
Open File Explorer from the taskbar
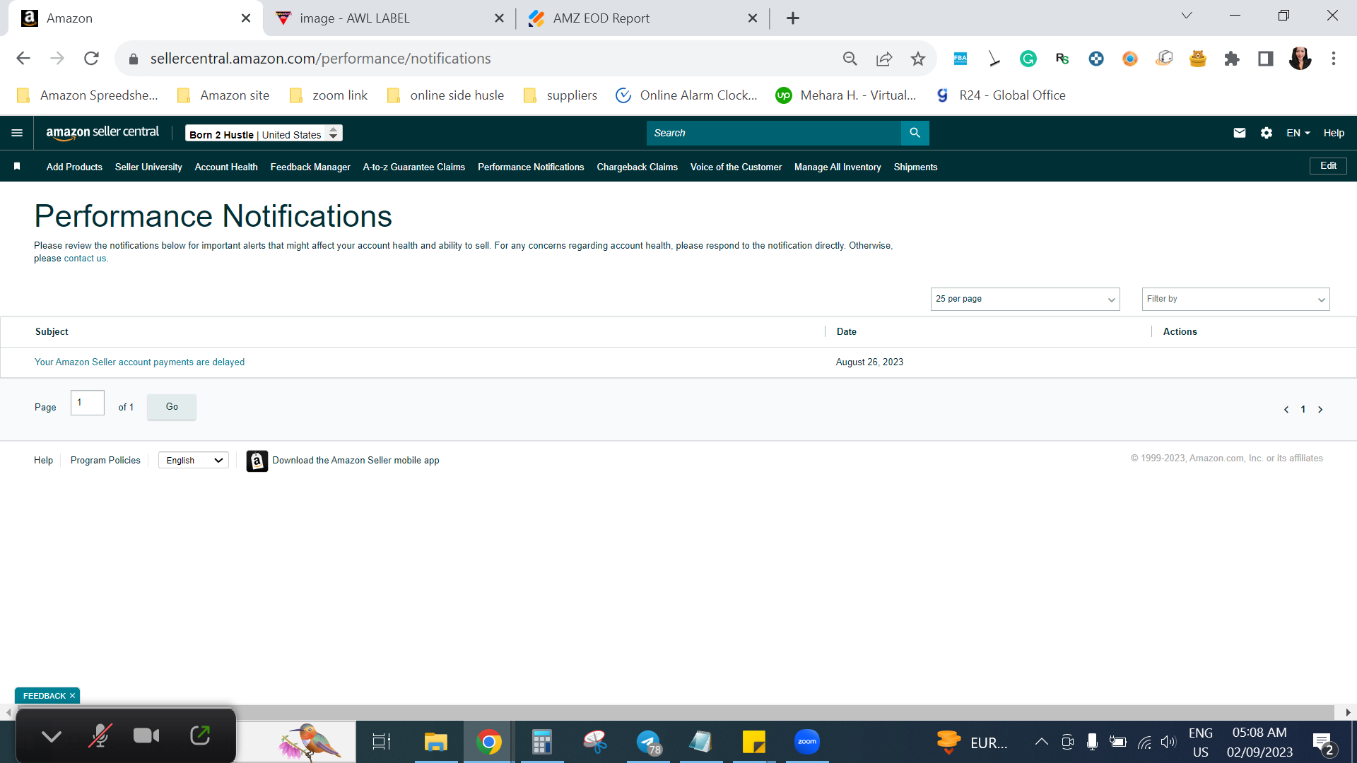pyautogui.click(x=435, y=742)
